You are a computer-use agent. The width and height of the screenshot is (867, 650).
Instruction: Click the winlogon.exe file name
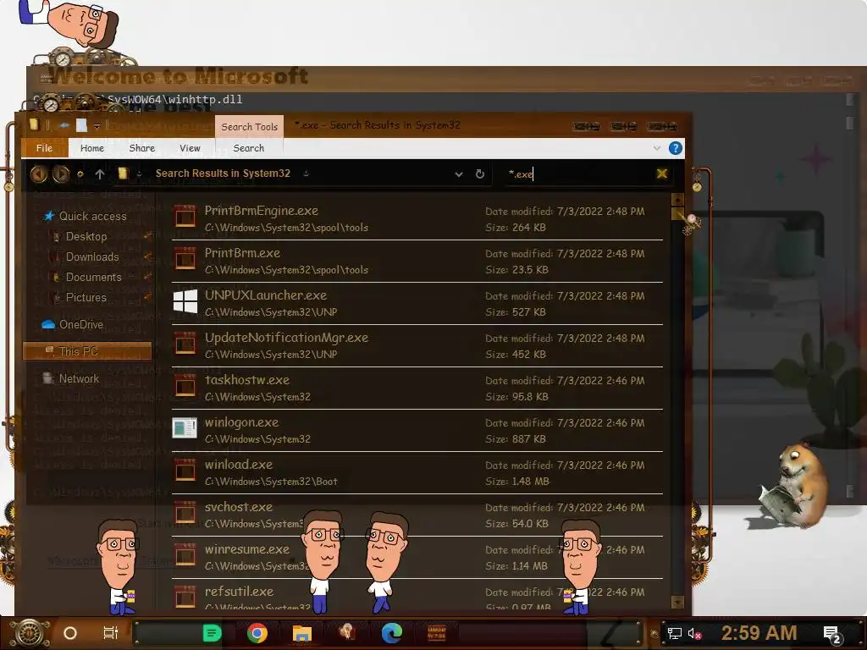click(241, 422)
